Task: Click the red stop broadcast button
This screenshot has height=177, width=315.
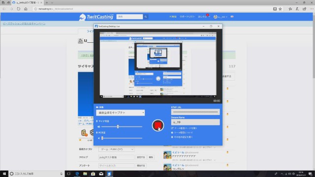Action: (x=157, y=125)
